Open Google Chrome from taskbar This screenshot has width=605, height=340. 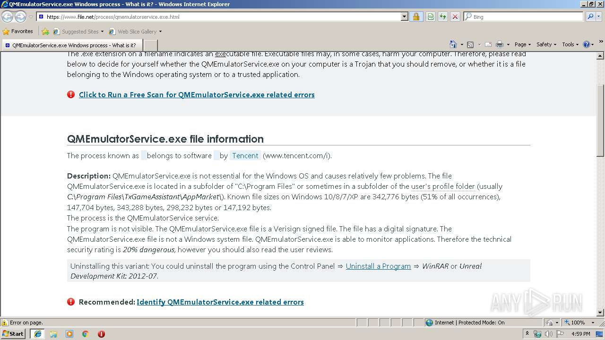tap(86, 334)
